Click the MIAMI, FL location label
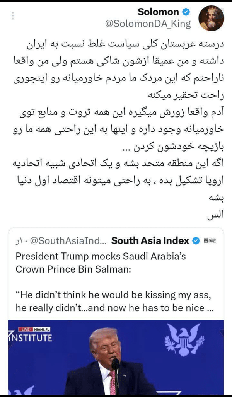This screenshot has width=232, height=397. (x=41, y=329)
